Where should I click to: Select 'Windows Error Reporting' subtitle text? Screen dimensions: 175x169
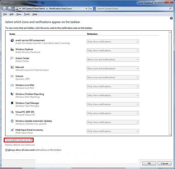[x=27, y=97]
